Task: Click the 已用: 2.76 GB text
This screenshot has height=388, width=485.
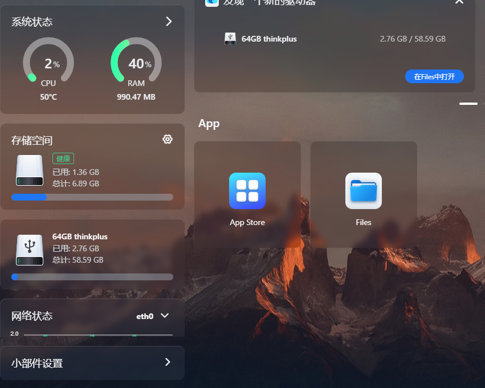Action: (x=76, y=248)
